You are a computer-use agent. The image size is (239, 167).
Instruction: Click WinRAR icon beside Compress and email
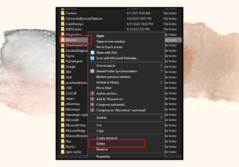coord(92,105)
